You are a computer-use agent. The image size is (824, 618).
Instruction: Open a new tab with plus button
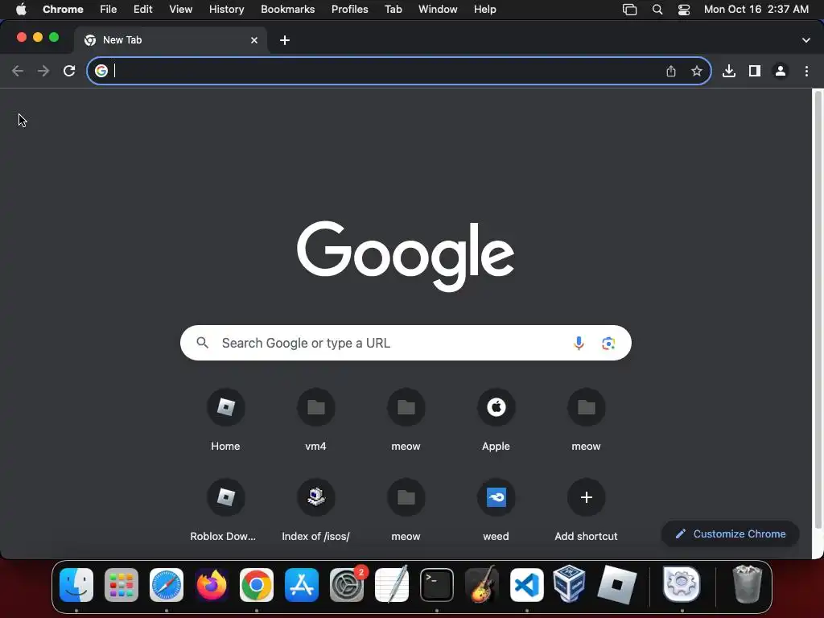pyautogui.click(x=285, y=40)
